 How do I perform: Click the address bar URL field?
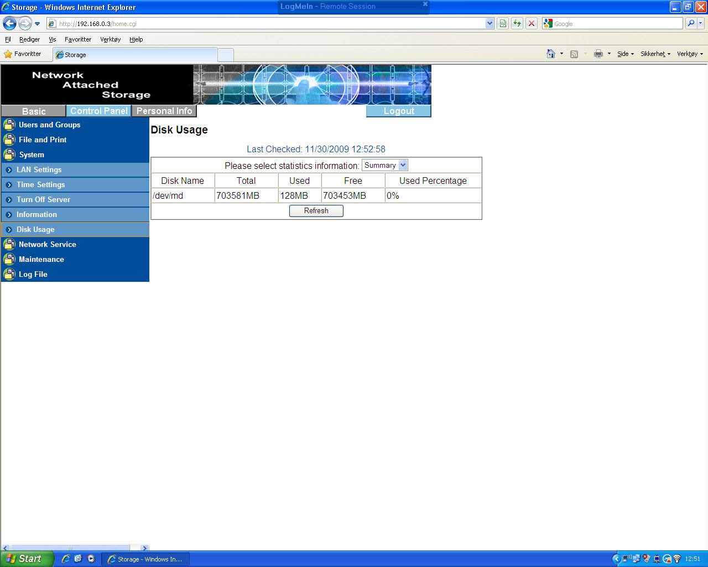click(x=267, y=24)
